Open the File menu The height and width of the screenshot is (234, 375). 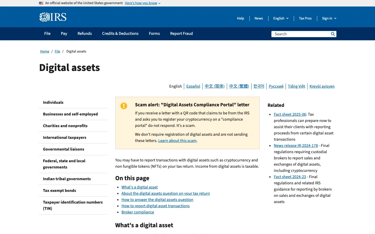47,34
